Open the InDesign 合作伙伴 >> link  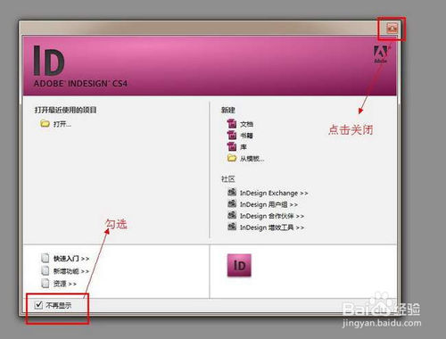click(x=272, y=216)
